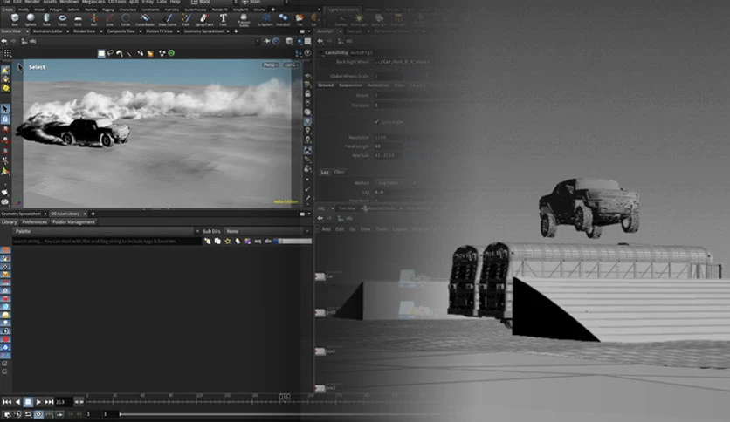Screen dimensions: 730x422
Task: Click the asset library thumbnail size slider
Action: [x=294, y=242]
